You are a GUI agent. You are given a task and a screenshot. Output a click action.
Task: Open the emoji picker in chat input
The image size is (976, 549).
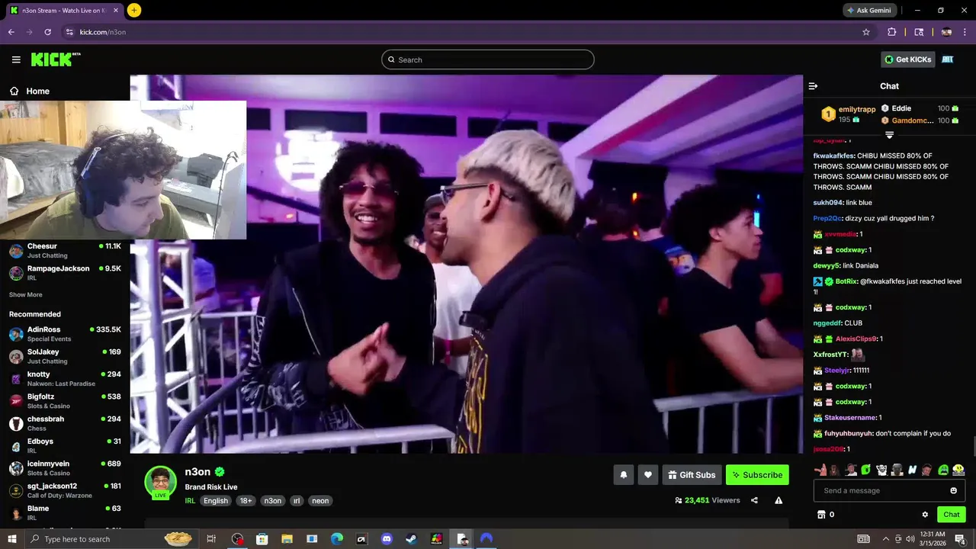click(953, 490)
